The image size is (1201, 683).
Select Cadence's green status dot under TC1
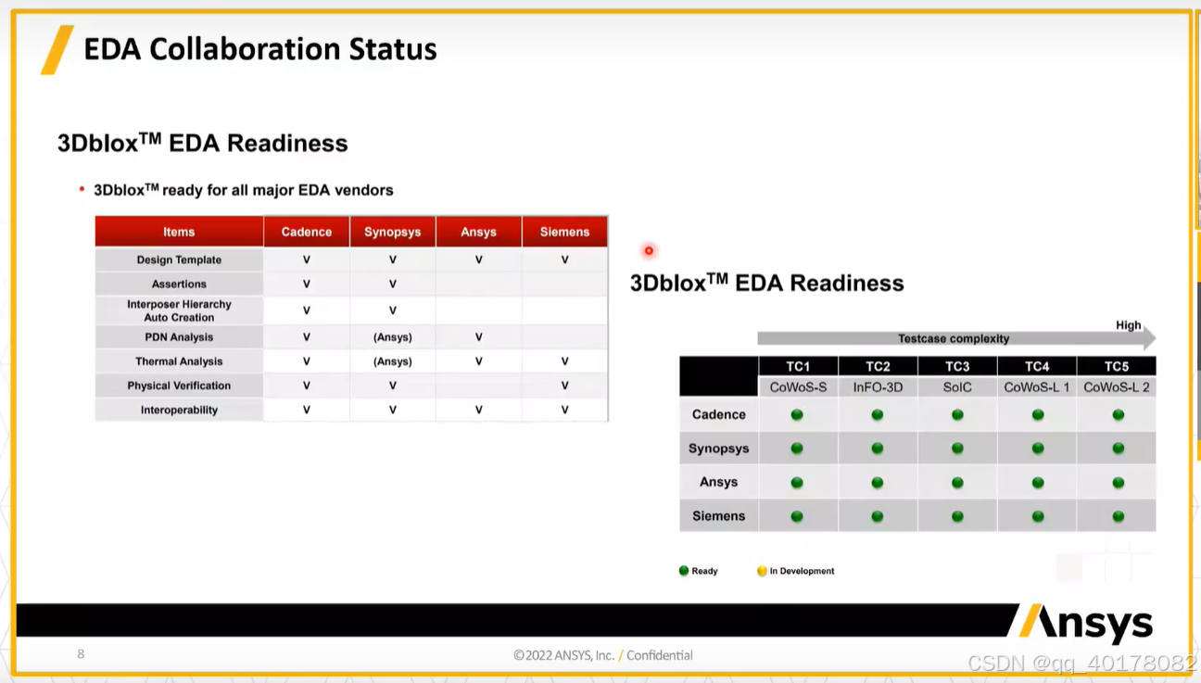pos(797,414)
